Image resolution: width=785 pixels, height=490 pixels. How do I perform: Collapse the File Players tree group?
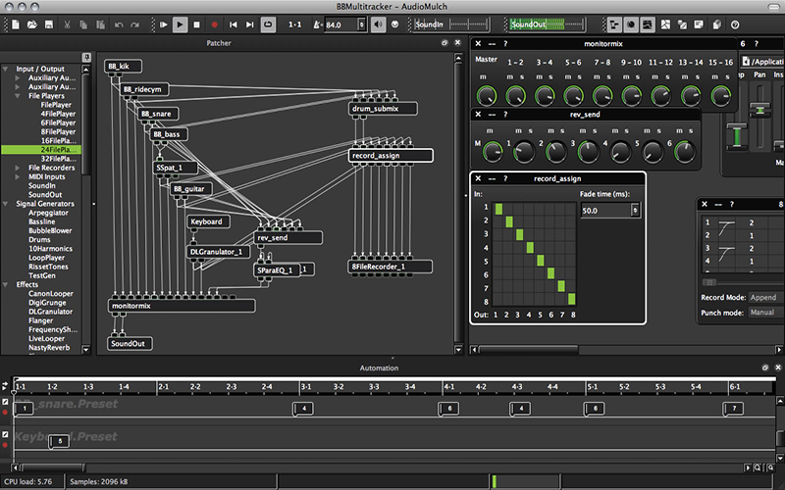point(18,95)
